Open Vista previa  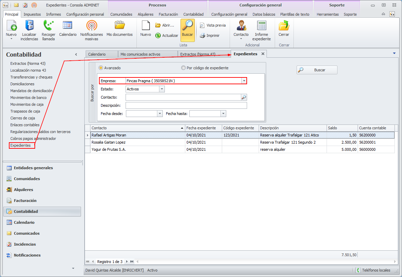coord(213,25)
